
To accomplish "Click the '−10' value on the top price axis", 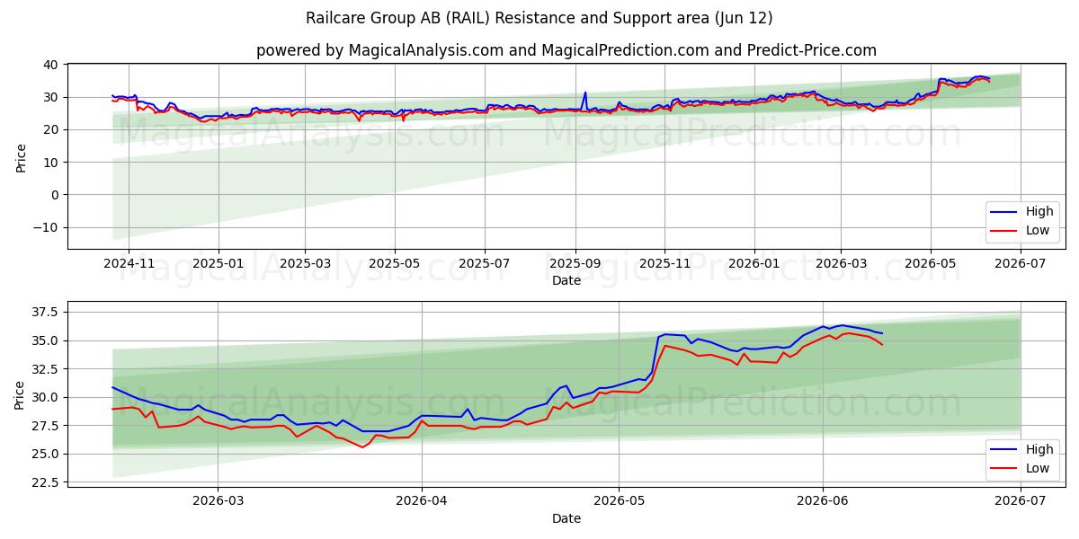I will coord(47,227).
